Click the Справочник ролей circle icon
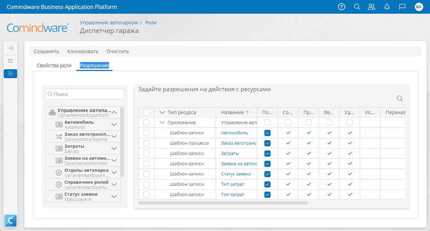The height and width of the screenshot is (231, 430). point(59,185)
